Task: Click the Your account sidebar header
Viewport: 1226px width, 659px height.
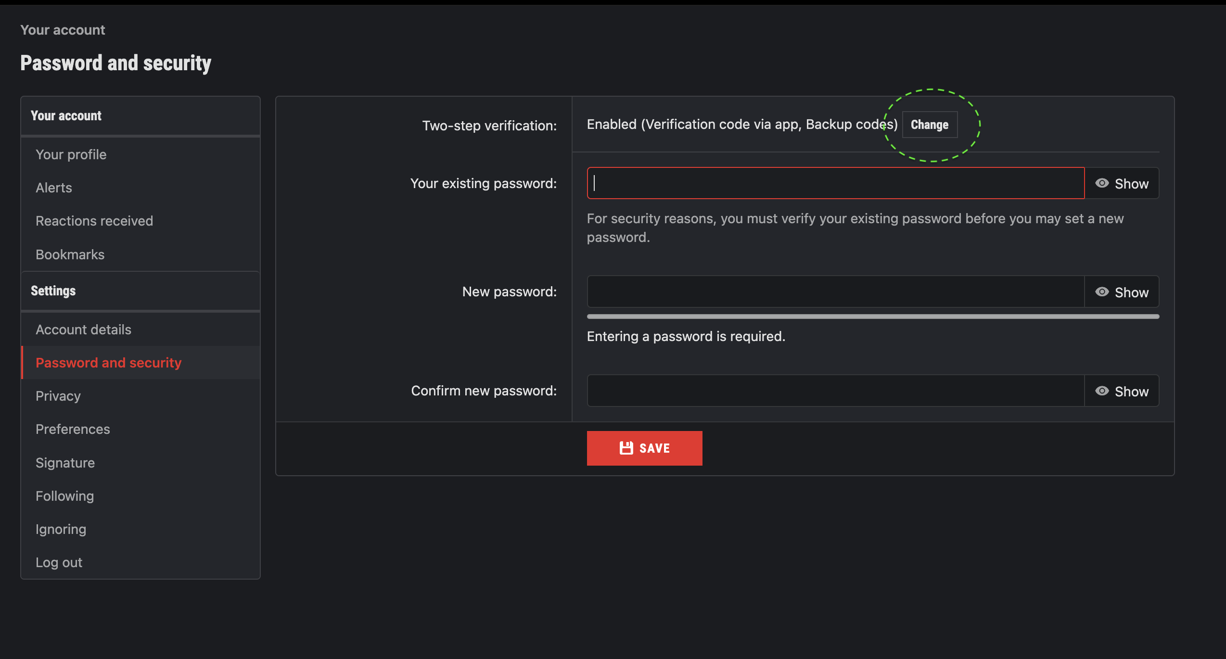Action: (66, 116)
